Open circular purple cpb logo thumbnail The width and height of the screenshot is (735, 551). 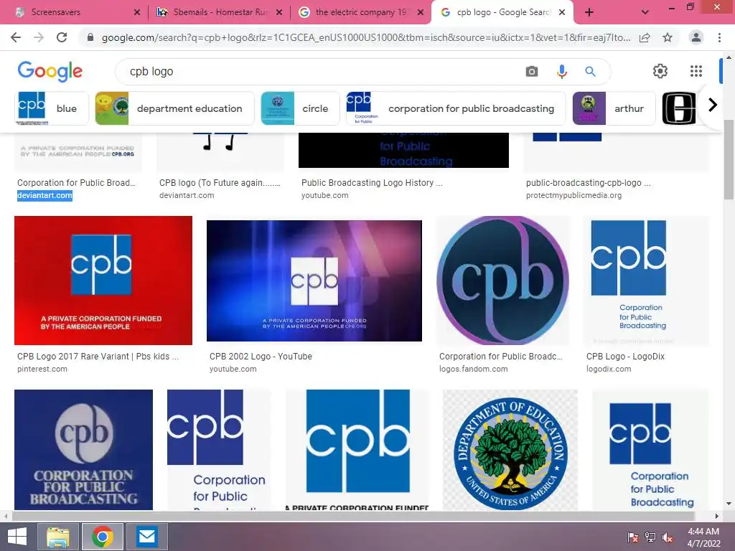pos(503,281)
